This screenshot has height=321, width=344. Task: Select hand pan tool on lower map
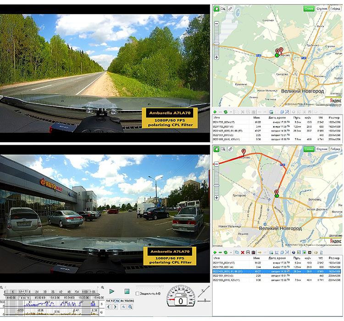216,149
